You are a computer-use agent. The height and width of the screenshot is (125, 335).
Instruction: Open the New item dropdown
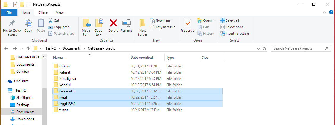(x=172, y=20)
